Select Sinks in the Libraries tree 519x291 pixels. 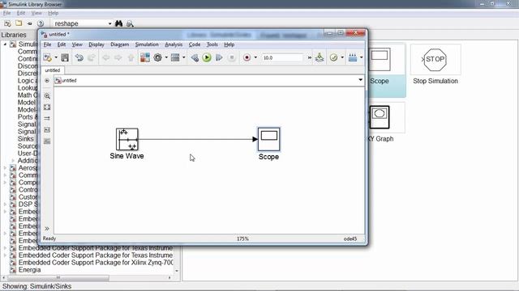(25, 138)
